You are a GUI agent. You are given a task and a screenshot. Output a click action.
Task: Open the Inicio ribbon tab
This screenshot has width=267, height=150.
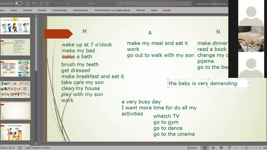14,10
